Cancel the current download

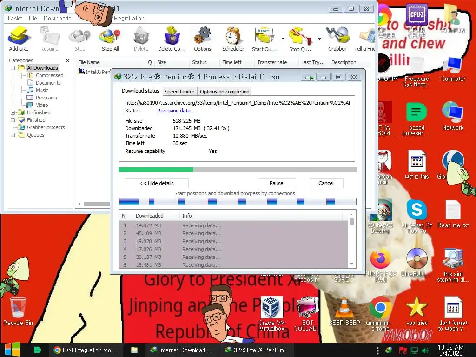point(326,183)
